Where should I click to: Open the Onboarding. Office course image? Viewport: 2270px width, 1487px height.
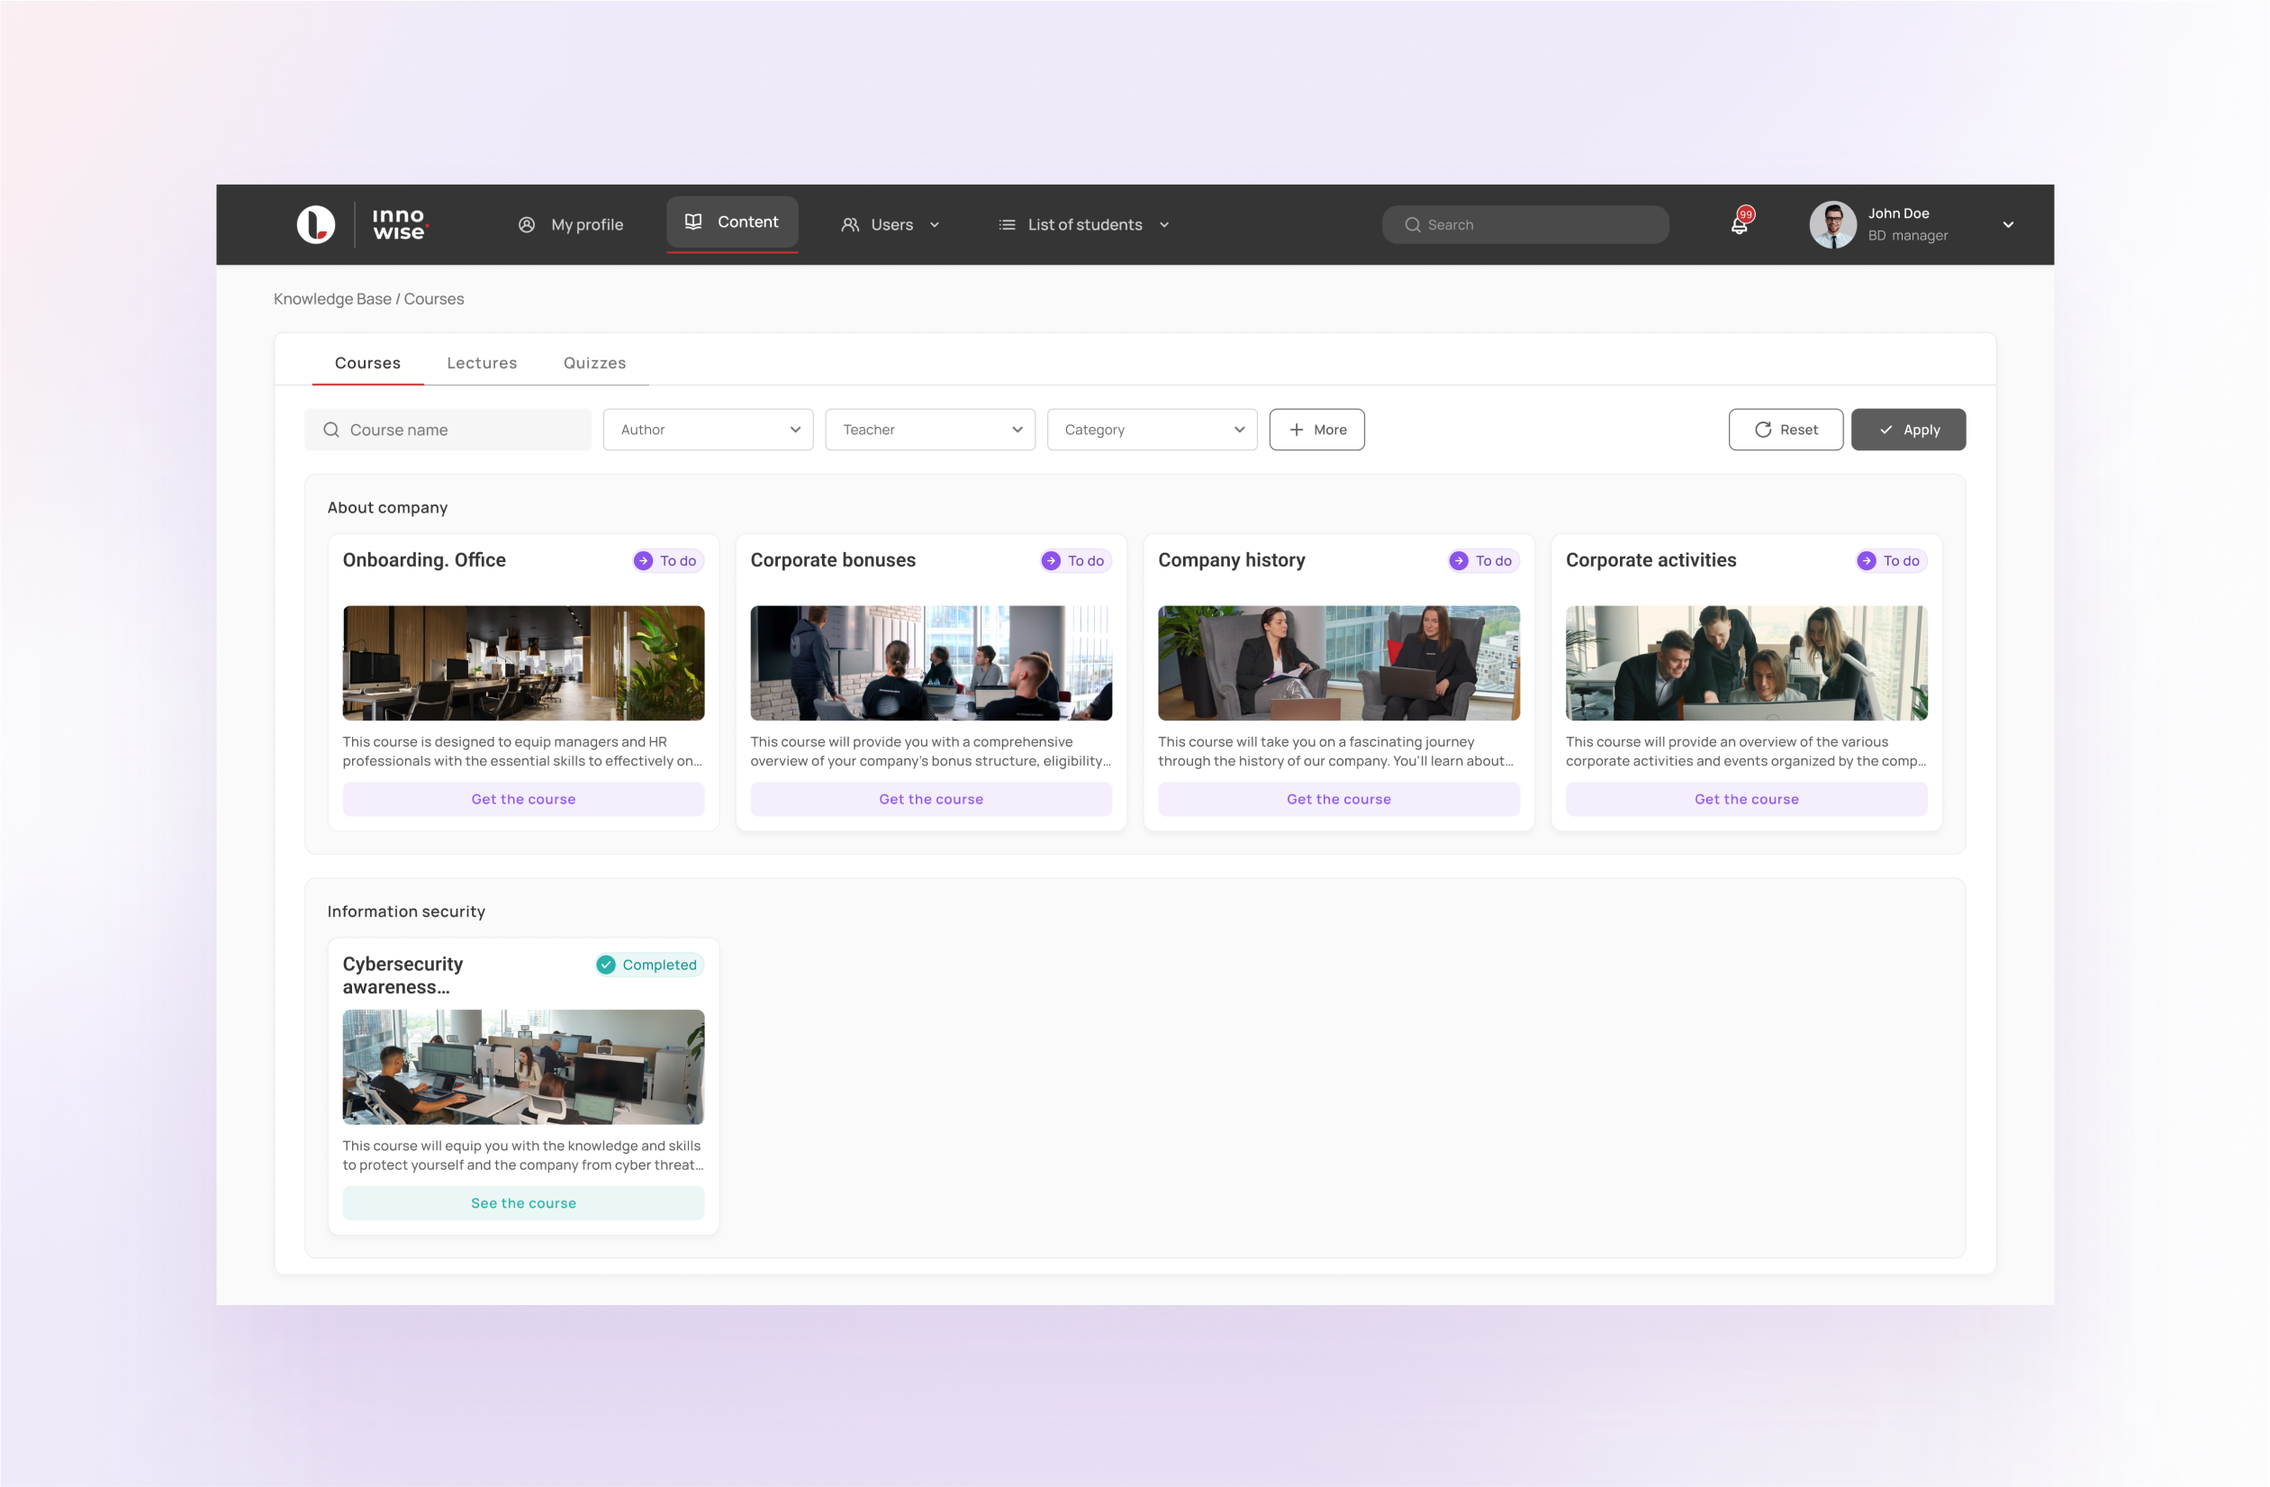pos(524,663)
